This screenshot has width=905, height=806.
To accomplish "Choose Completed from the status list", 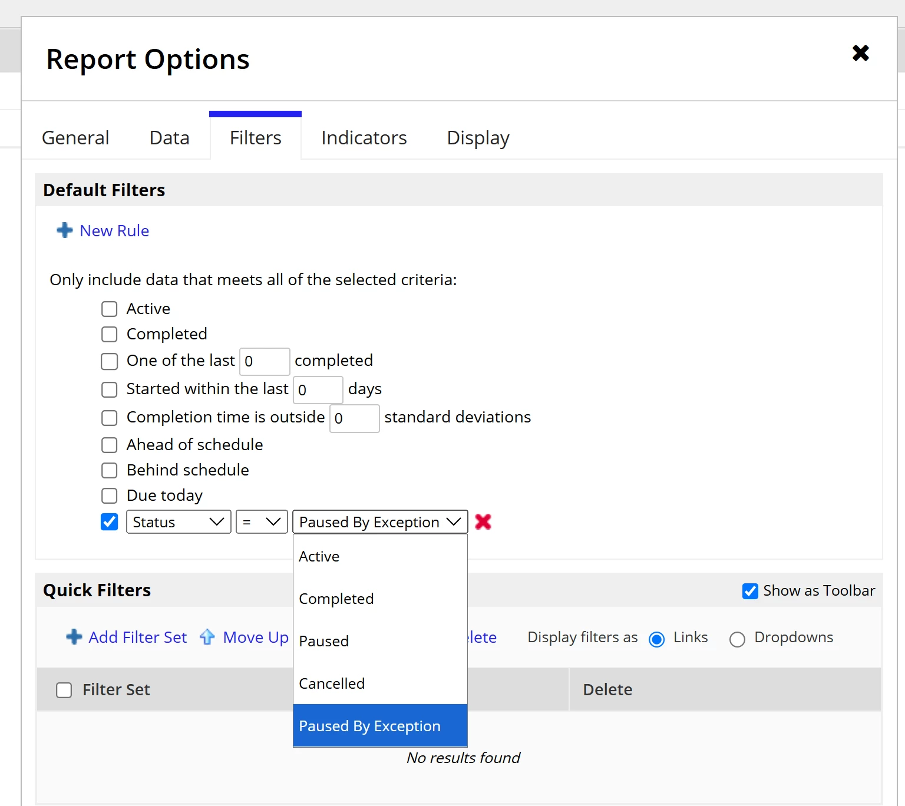I will pos(380,599).
